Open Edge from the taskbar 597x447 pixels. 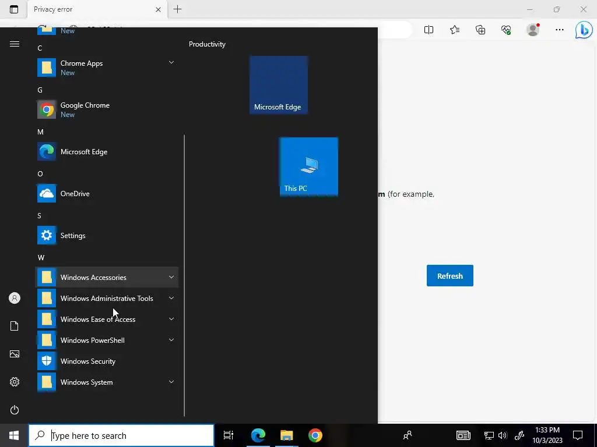coord(258,435)
